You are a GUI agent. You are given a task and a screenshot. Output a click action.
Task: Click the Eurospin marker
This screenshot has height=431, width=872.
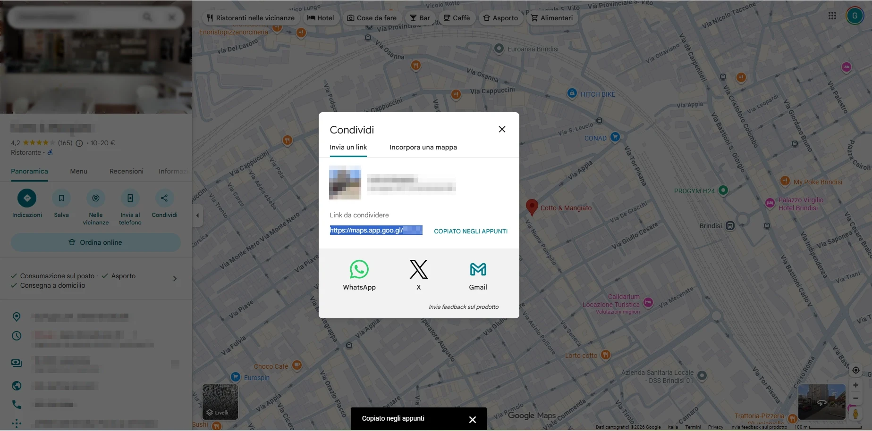click(235, 377)
